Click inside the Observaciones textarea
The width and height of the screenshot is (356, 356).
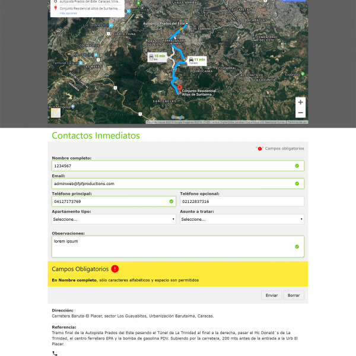[178, 247]
